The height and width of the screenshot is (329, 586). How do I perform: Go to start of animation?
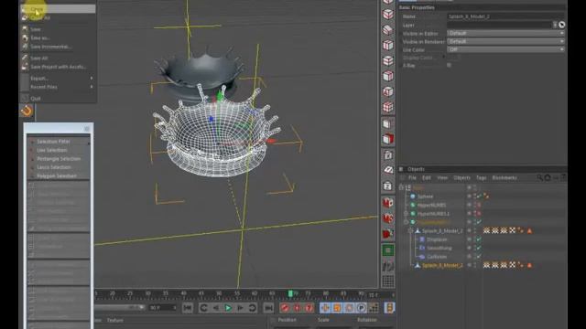tap(188, 308)
